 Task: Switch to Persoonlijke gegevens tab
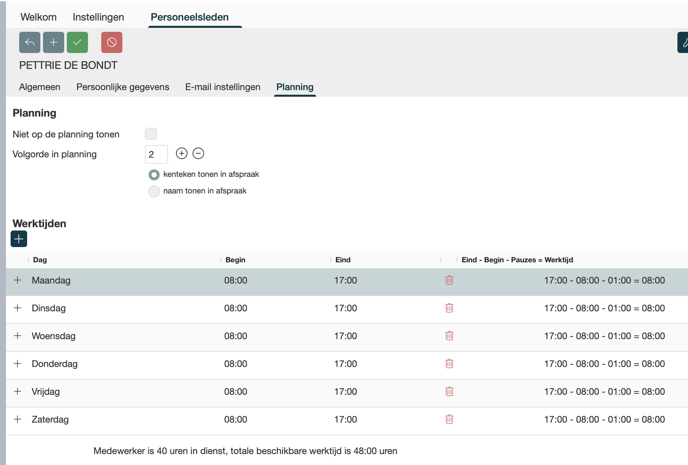coord(123,87)
